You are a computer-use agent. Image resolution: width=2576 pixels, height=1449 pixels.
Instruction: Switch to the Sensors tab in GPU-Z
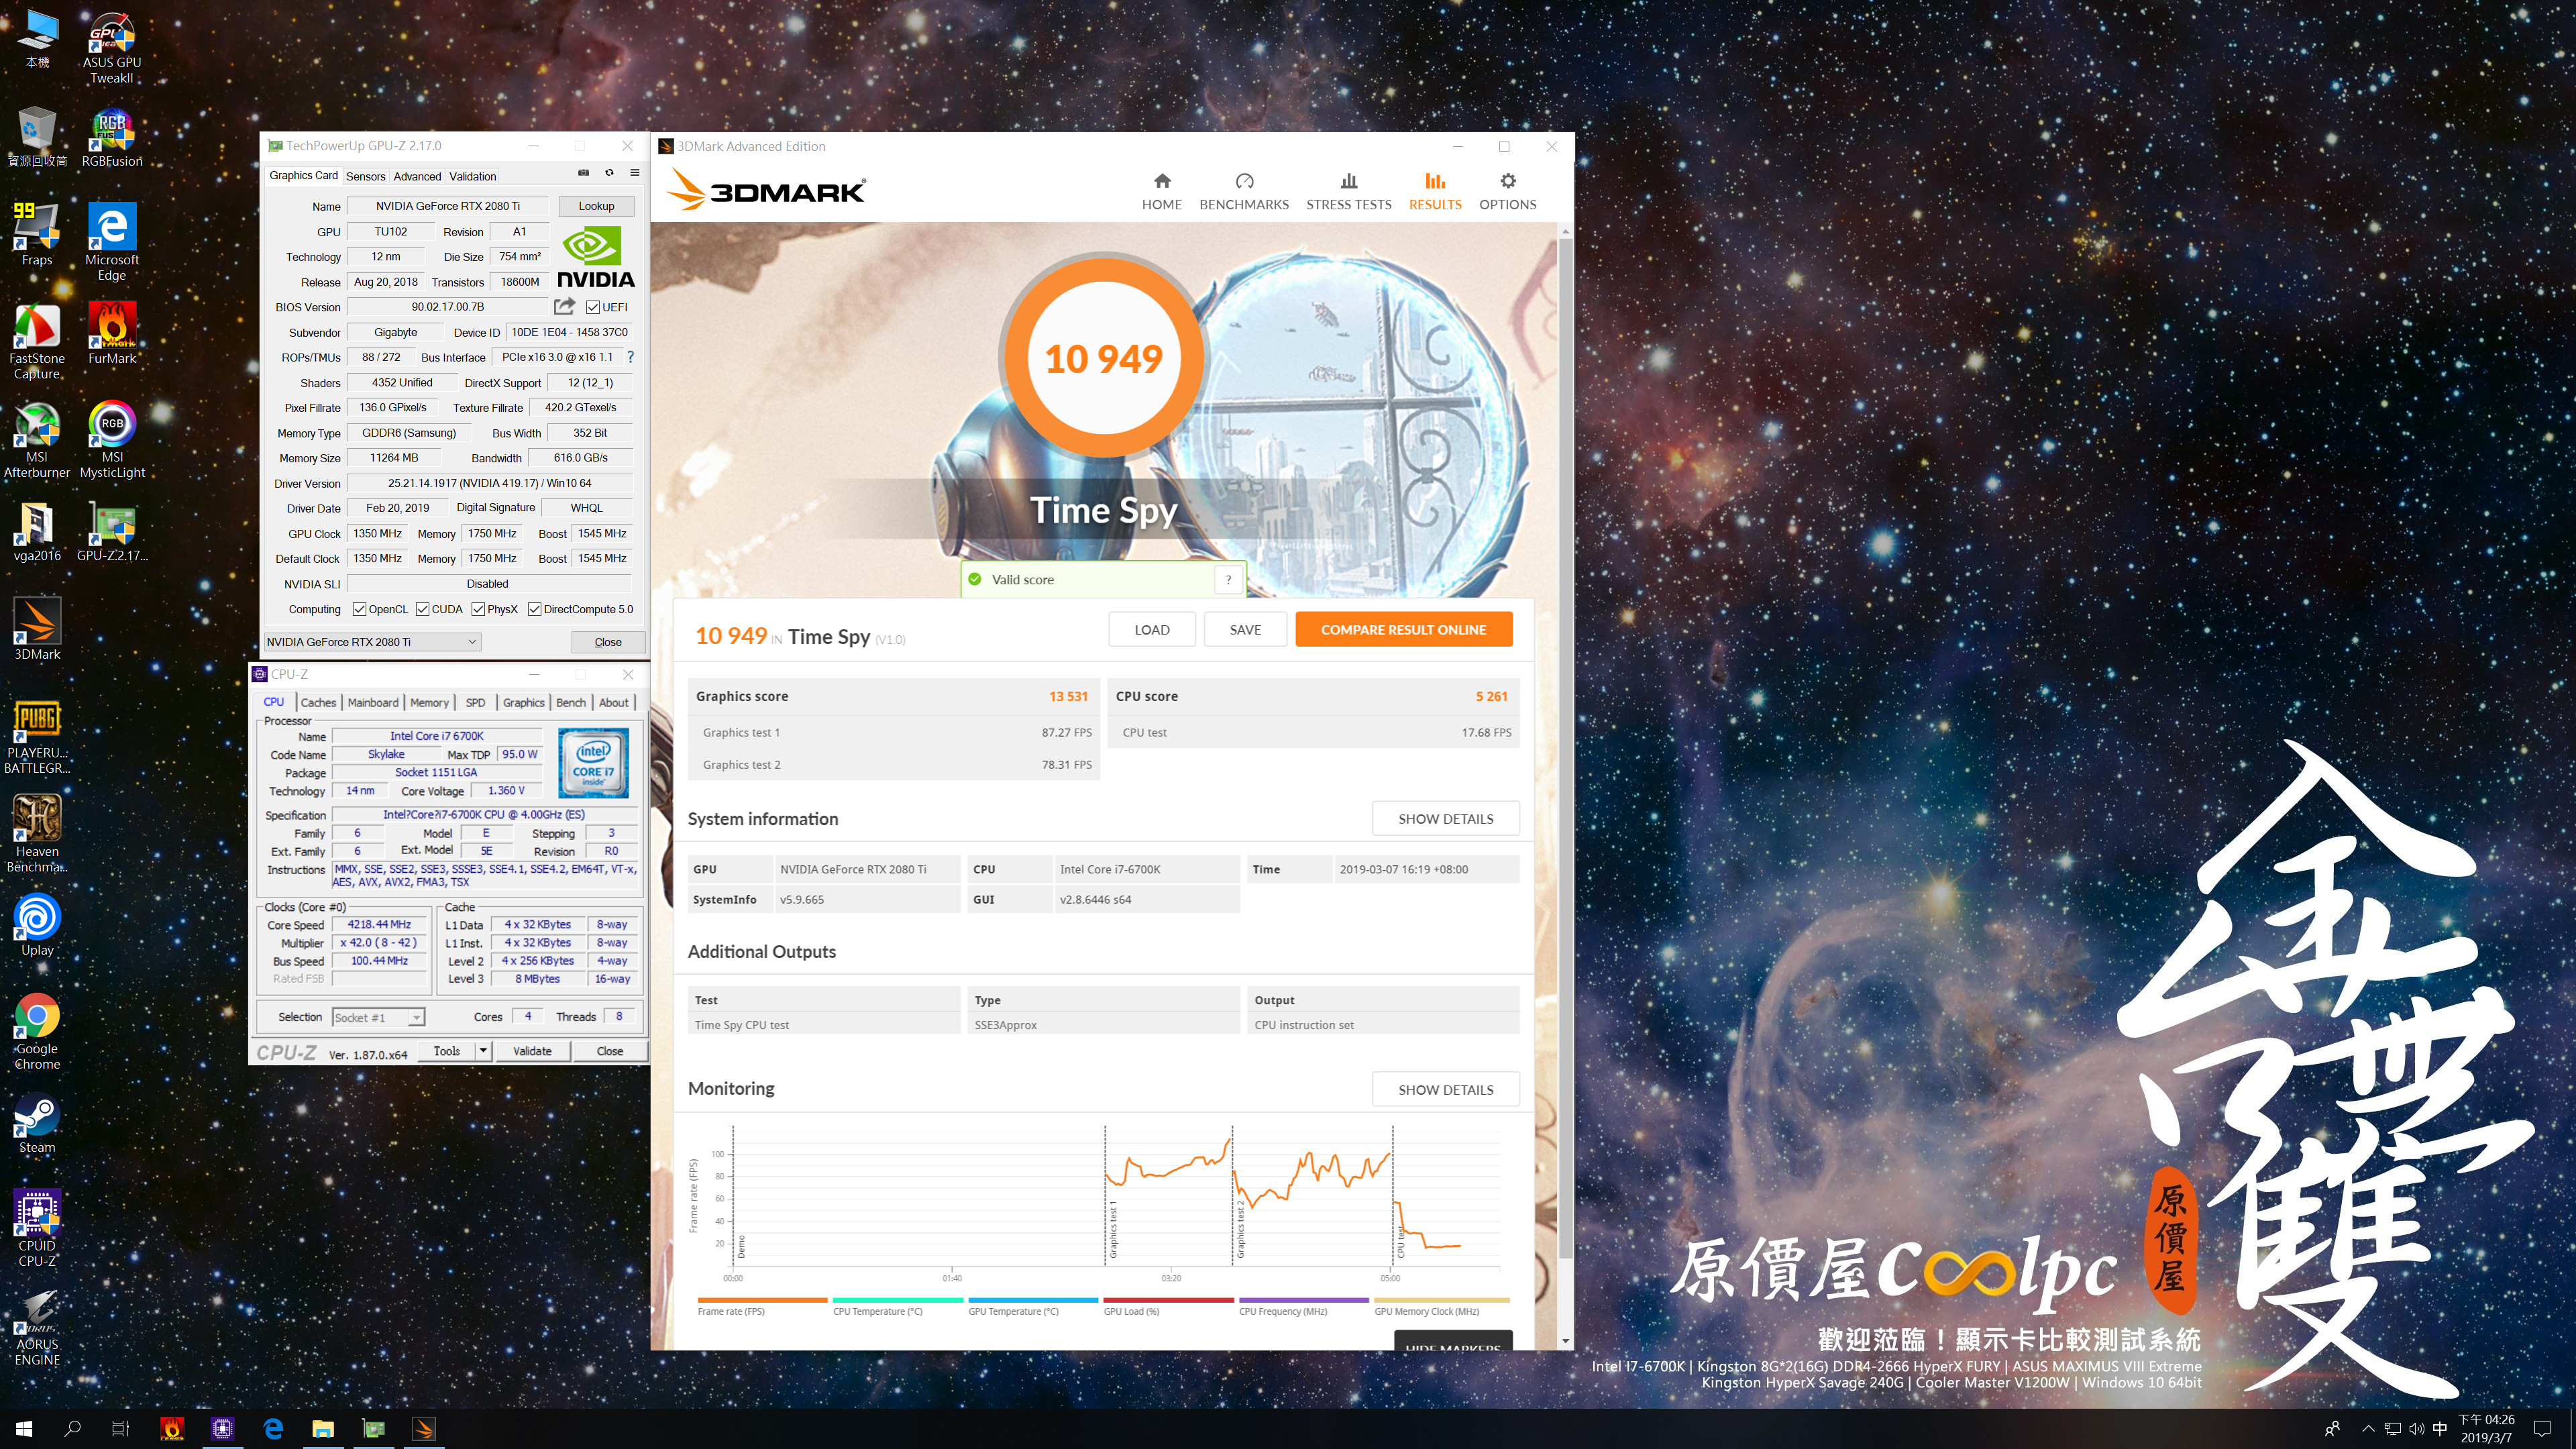365,176
